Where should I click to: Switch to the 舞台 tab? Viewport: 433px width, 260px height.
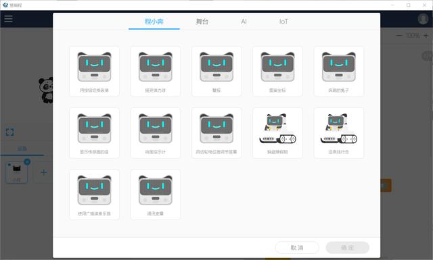202,22
